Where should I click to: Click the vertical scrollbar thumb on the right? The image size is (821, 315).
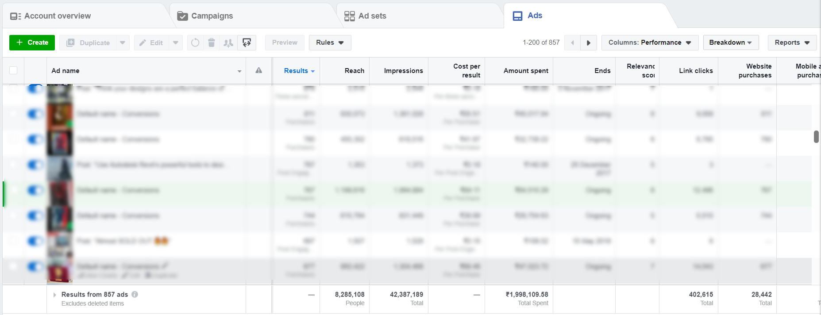[x=816, y=137]
